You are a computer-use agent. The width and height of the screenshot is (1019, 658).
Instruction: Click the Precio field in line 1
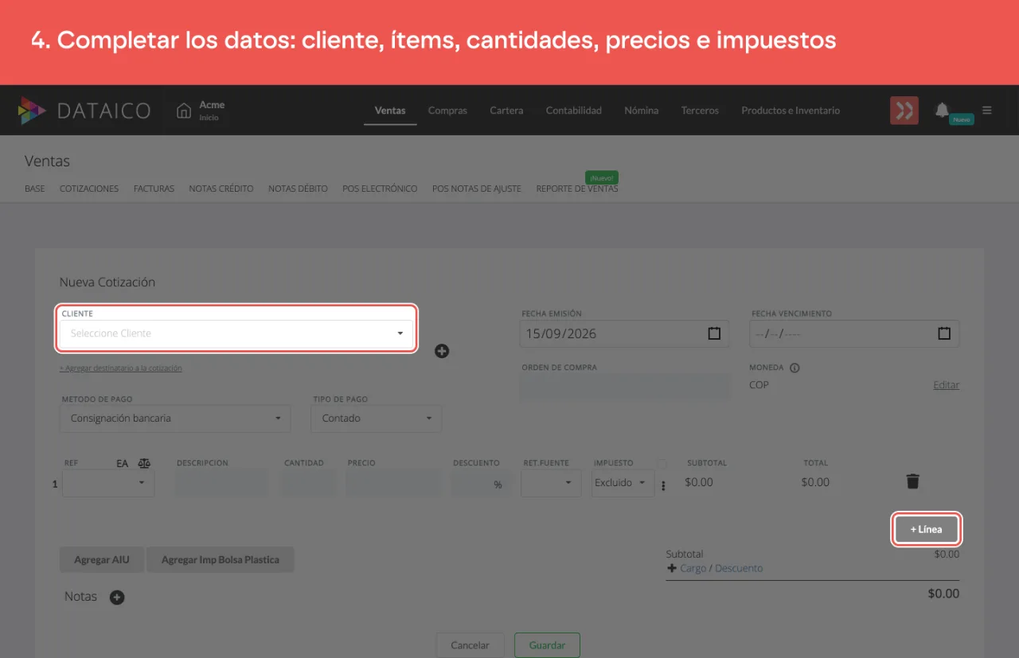393,483
